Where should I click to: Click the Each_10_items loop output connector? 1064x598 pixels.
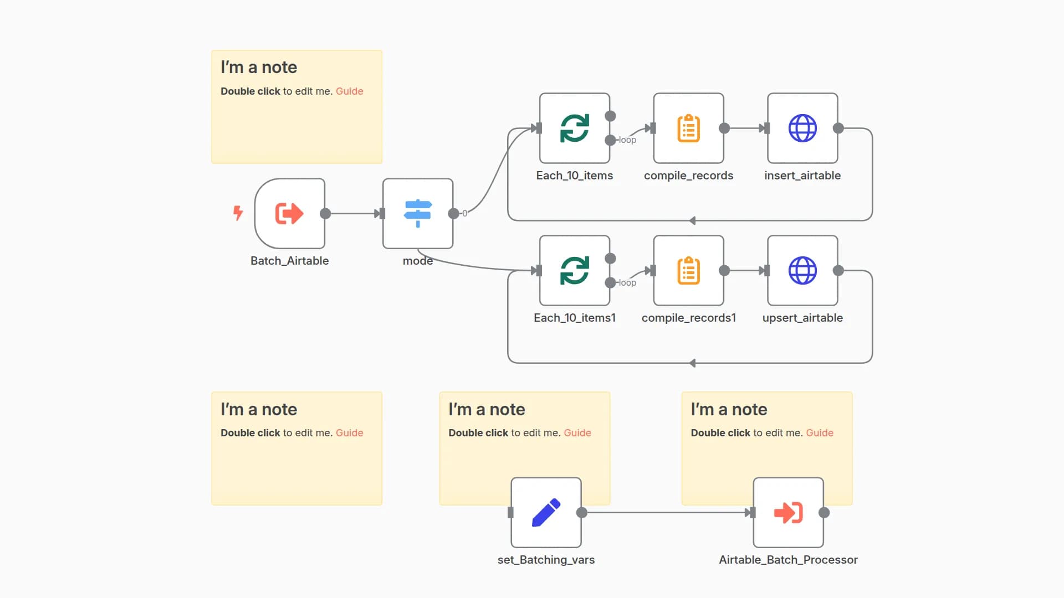[x=610, y=140]
